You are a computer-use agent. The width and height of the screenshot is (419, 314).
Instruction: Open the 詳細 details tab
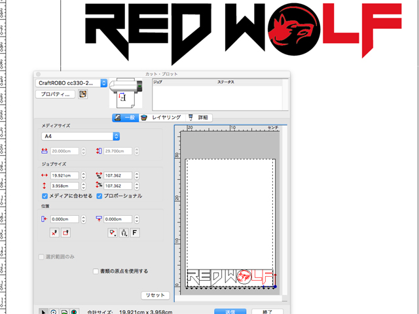[198, 118]
